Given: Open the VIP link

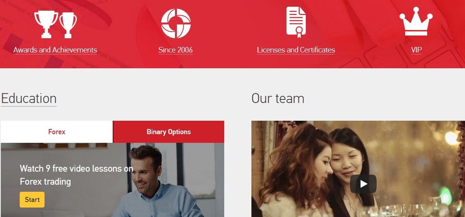Looking at the screenshot, I should (x=416, y=50).
